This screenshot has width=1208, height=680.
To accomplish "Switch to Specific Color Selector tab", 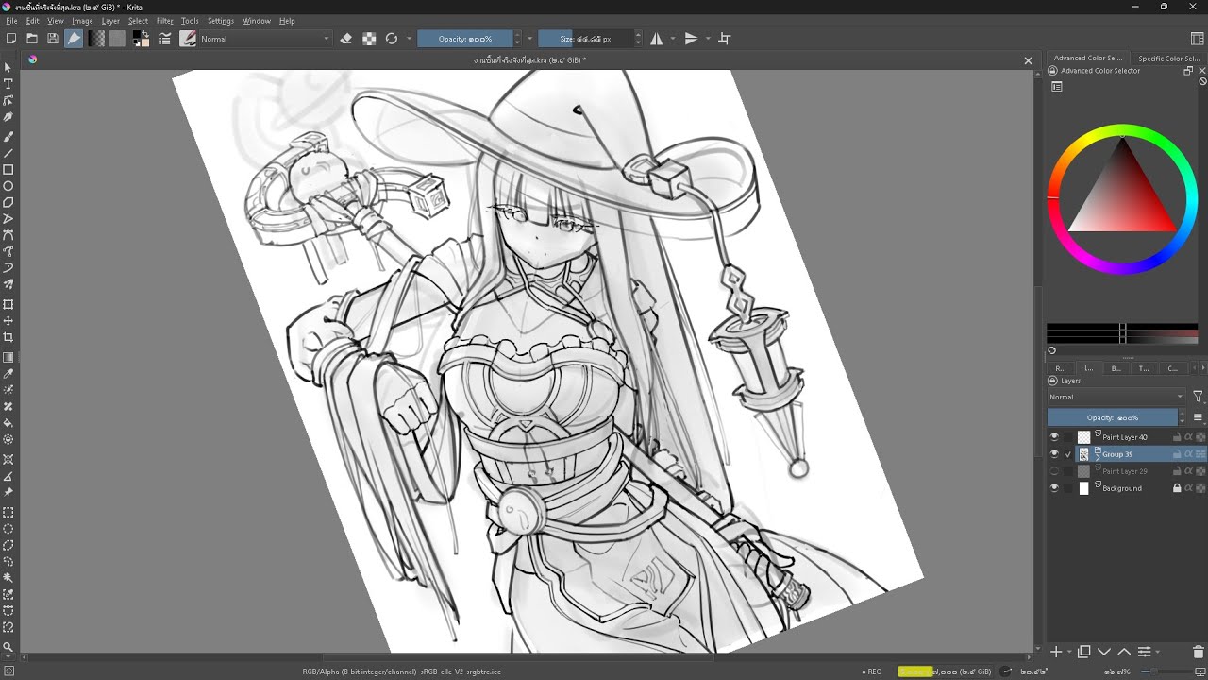I will click(x=1168, y=59).
